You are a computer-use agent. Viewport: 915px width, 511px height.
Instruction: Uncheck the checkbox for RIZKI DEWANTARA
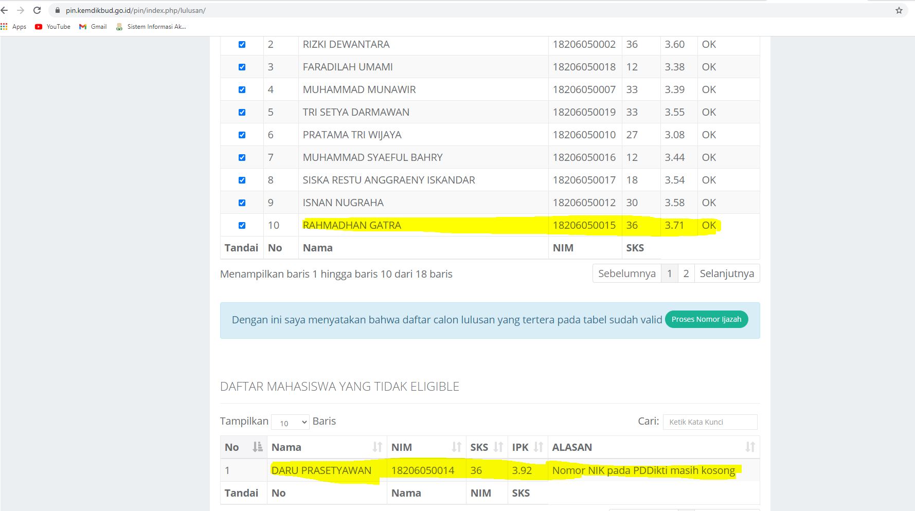tap(242, 45)
